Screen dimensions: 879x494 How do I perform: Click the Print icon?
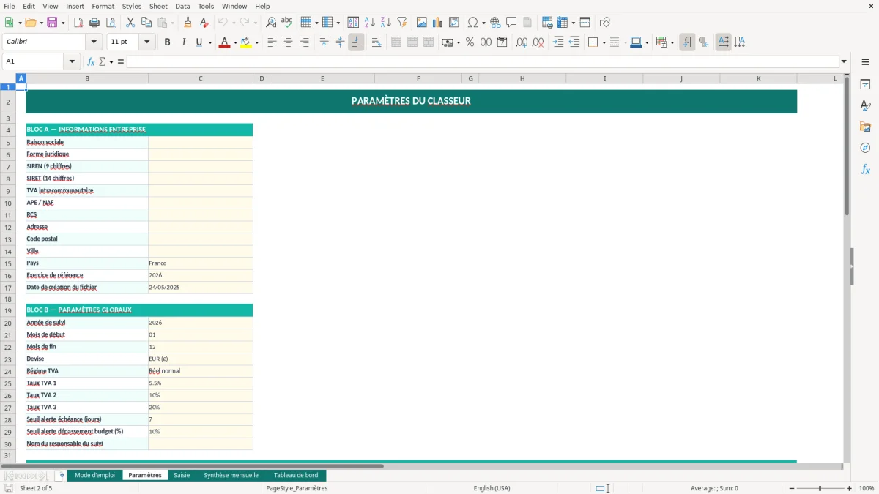pyautogui.click(x=94, y=23)
